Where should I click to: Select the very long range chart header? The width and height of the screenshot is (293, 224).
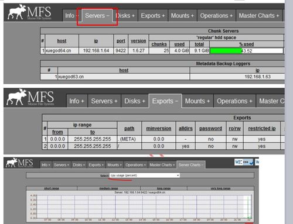point(220,188)
